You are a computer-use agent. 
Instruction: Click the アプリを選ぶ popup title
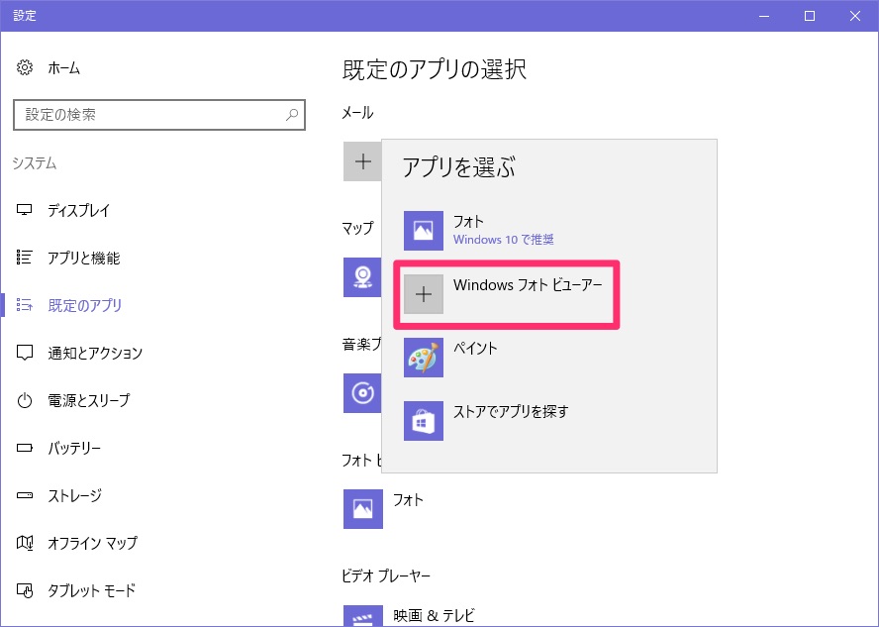click(x=458, y=167)
